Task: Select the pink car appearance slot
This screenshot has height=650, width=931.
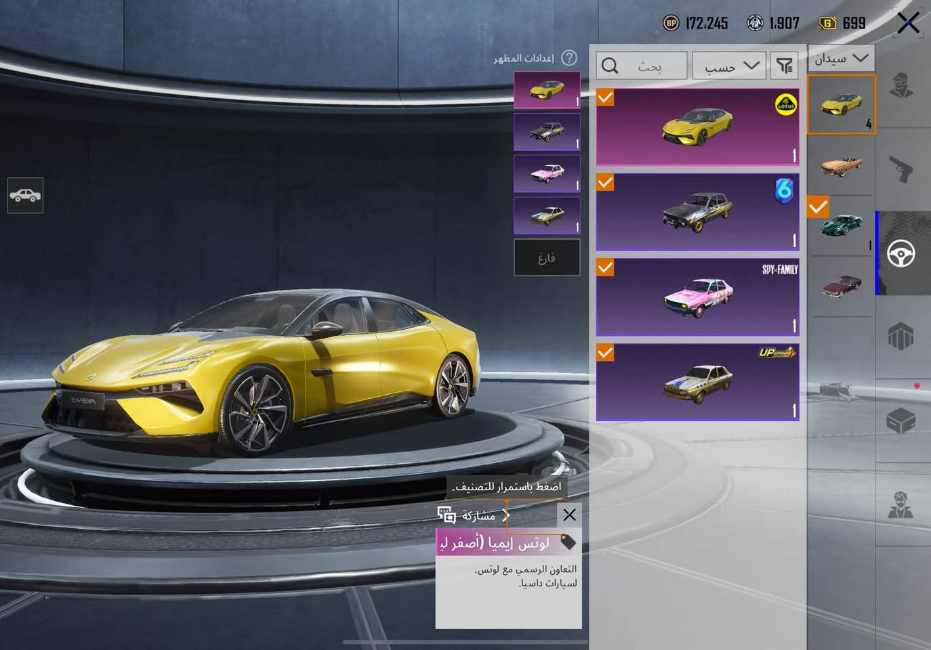Action: [547, 173]
